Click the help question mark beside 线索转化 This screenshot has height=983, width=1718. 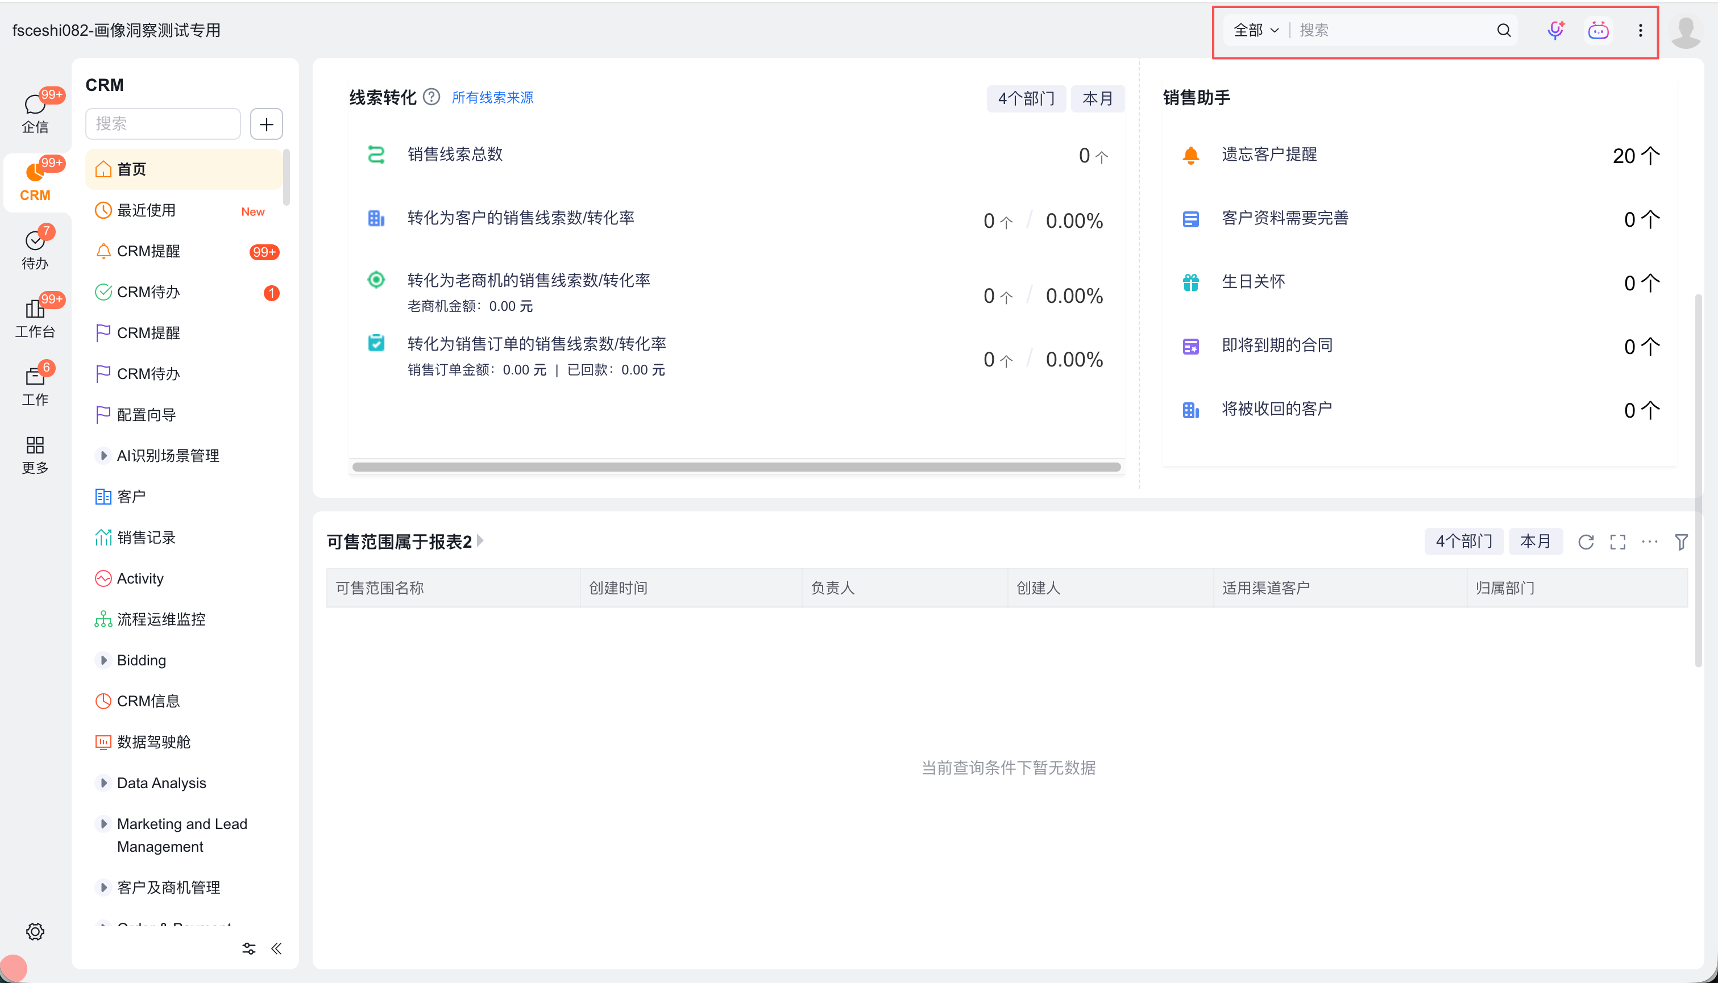click(431, 97)
